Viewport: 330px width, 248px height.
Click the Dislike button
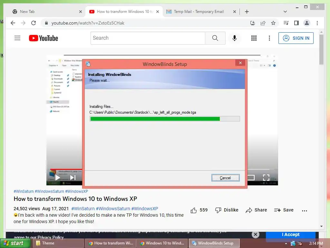point(227,210)
